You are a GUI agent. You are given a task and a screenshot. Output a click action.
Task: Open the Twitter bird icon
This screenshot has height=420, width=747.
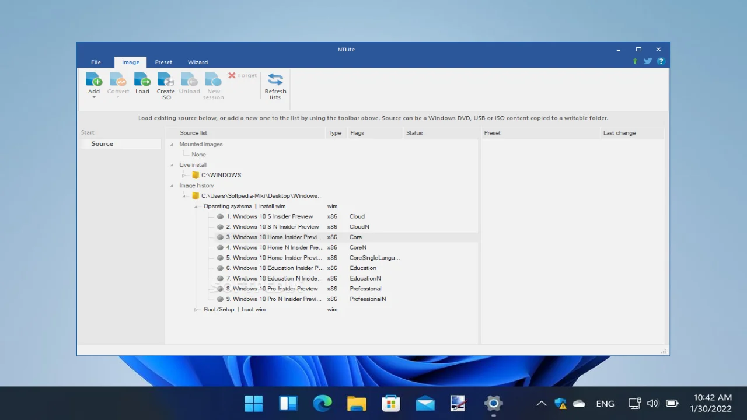coord(648,61)
